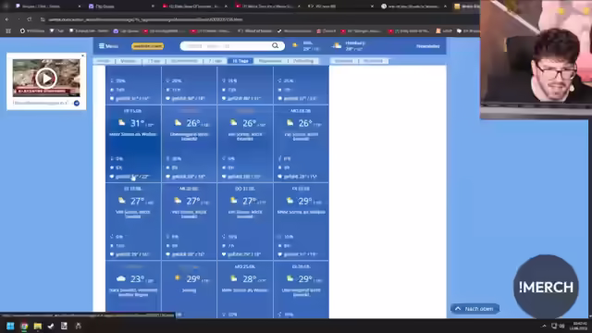
Task: Open Chrome from the taskbar
Action: 24,326
